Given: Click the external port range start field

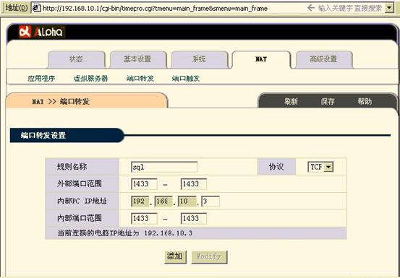Looking at the screenshot, I should pyautogui.click(x=144, y=184).
